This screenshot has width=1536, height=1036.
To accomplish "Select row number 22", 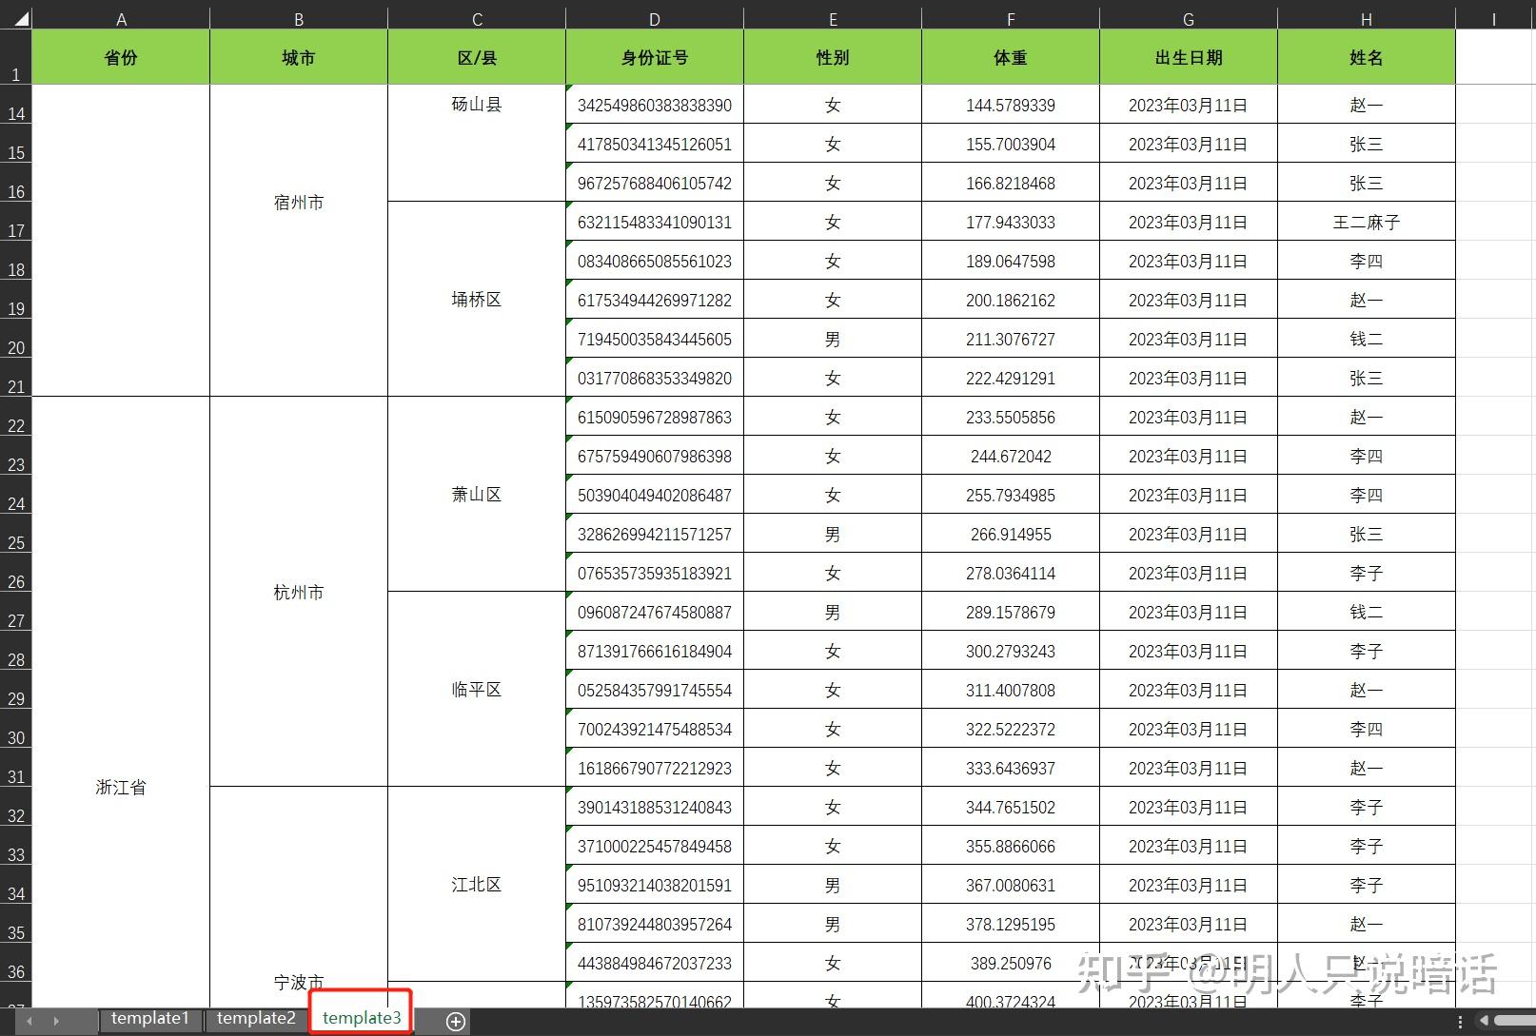I will (15, 426).
